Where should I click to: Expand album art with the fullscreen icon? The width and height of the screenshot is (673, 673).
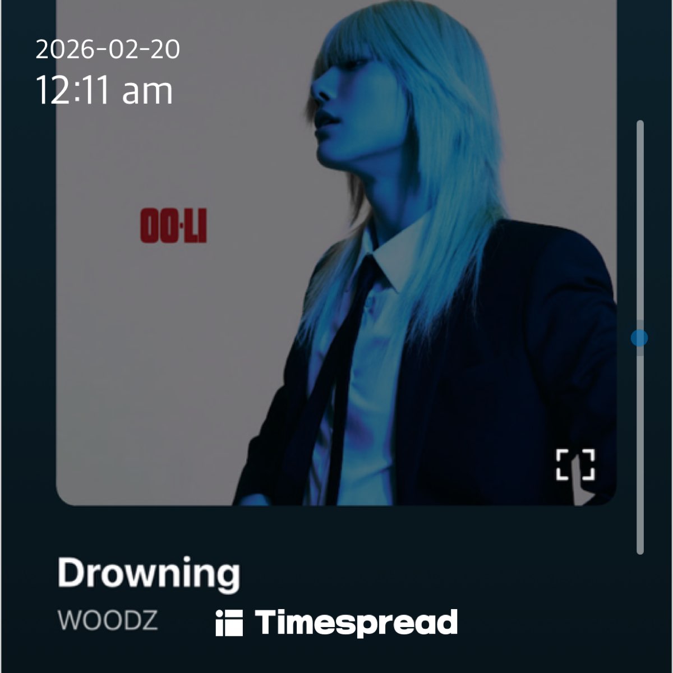[x=575, y=464]
